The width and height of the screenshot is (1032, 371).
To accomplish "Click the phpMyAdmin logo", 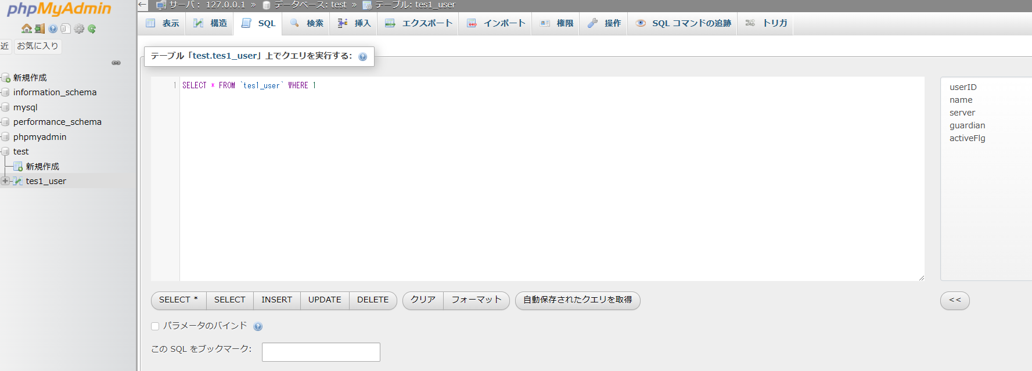I will 58,9.
